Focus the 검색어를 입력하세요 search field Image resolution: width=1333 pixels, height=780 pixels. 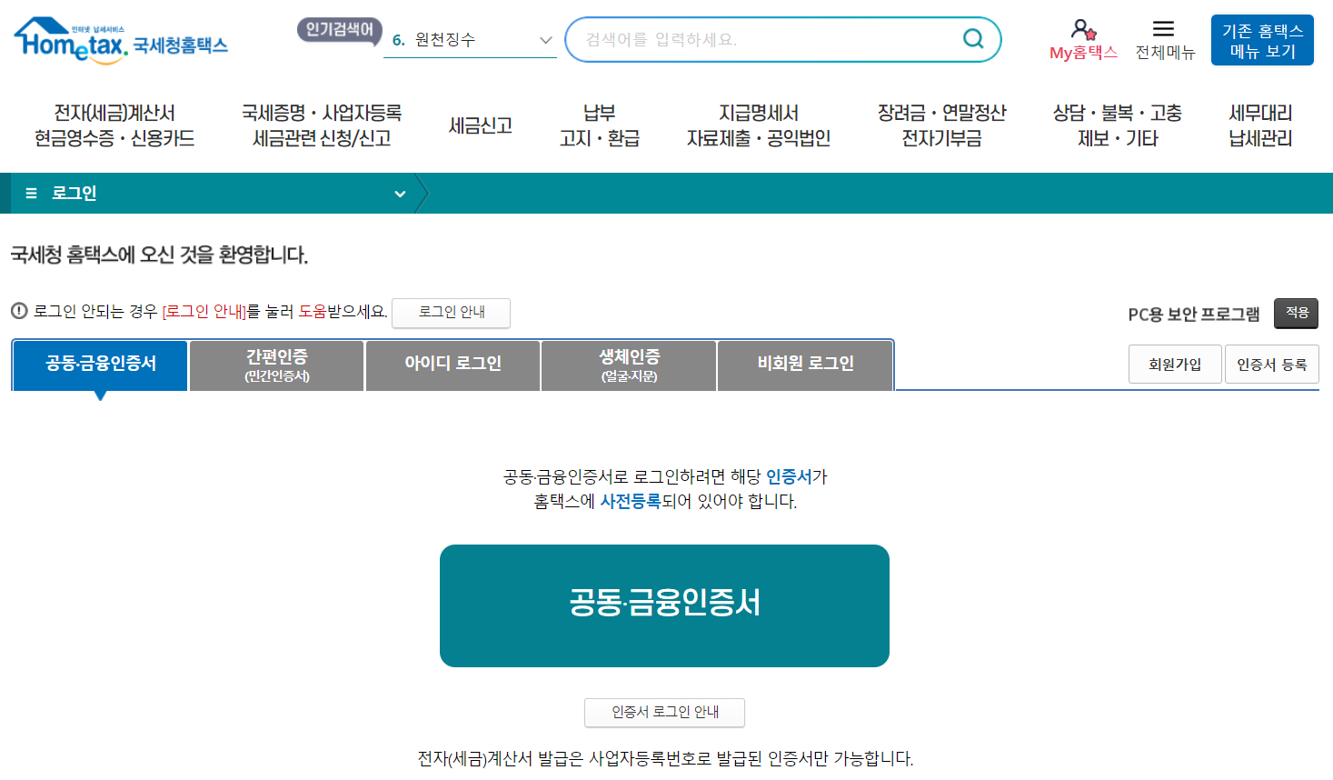[783, 40]
